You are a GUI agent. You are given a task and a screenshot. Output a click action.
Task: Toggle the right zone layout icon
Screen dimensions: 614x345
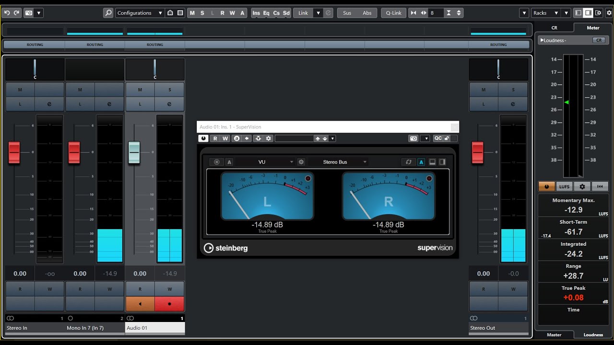point(589,13)
